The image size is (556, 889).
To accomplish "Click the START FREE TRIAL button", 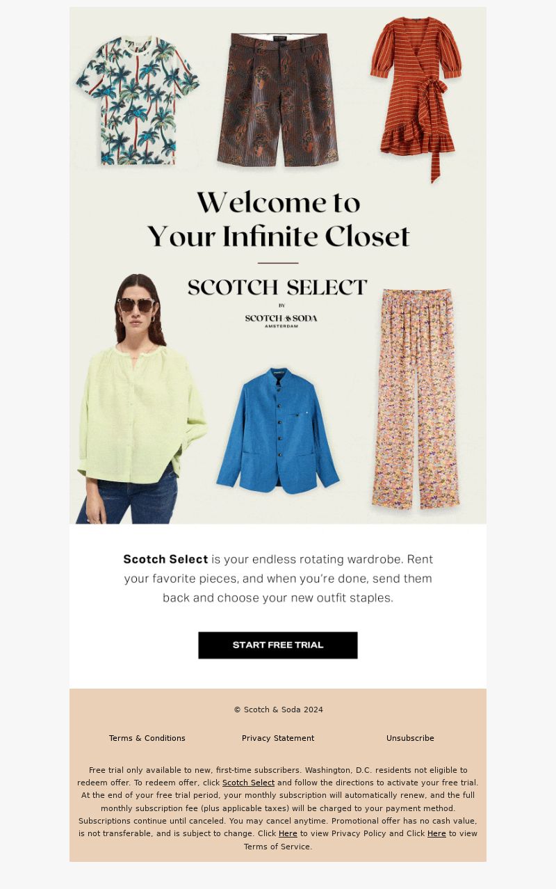I will [x=278, y=645].
